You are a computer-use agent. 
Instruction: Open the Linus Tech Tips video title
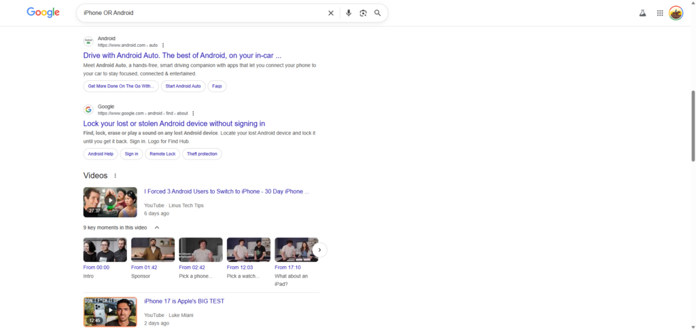pyautogui.click(x=227, y=191)
